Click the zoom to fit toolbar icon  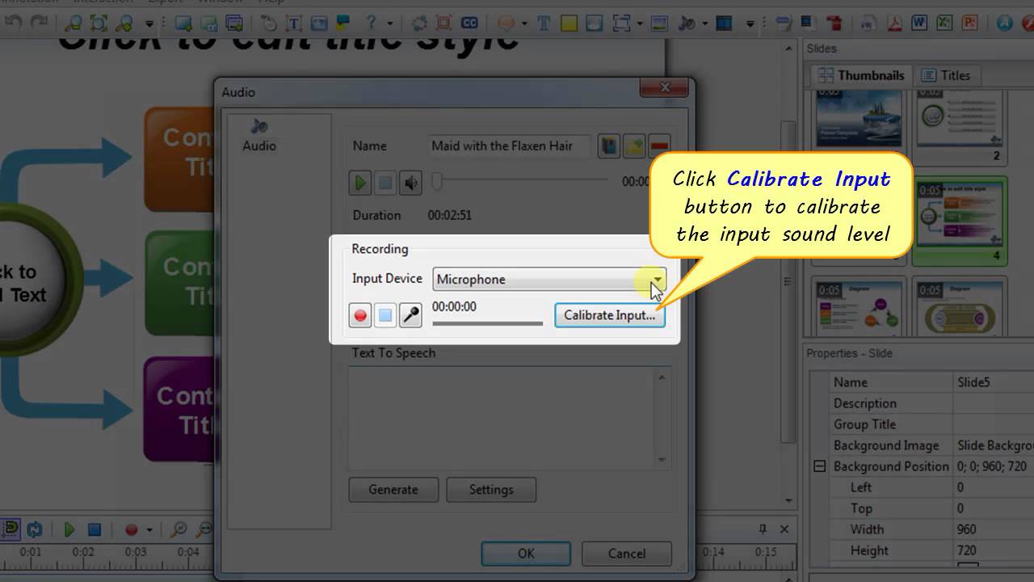tap(99, 23)
